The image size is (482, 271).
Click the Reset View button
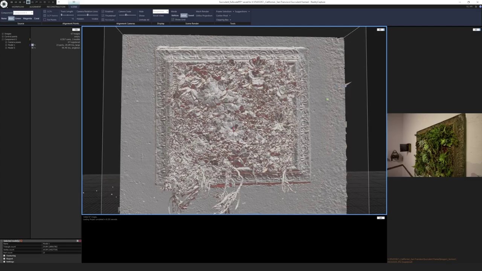click(x=158, y=15)
